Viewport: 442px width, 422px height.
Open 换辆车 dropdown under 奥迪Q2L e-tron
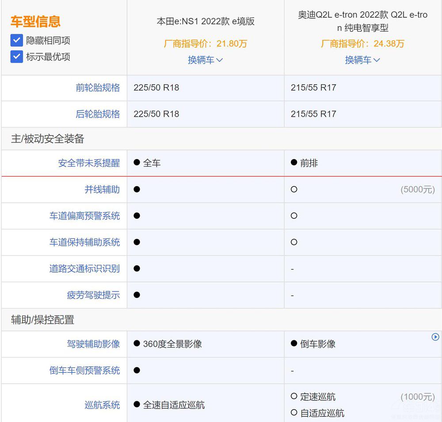362,60
